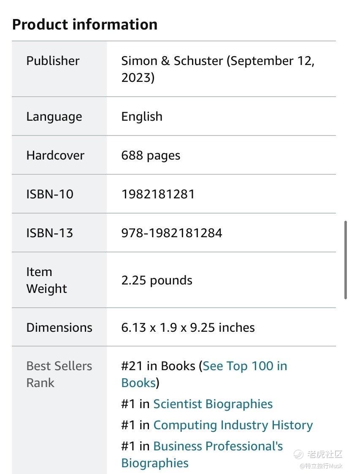Click the English language value
Image resolution: width=349 pixels, height=474 pixels.
(x=142, y=116)
